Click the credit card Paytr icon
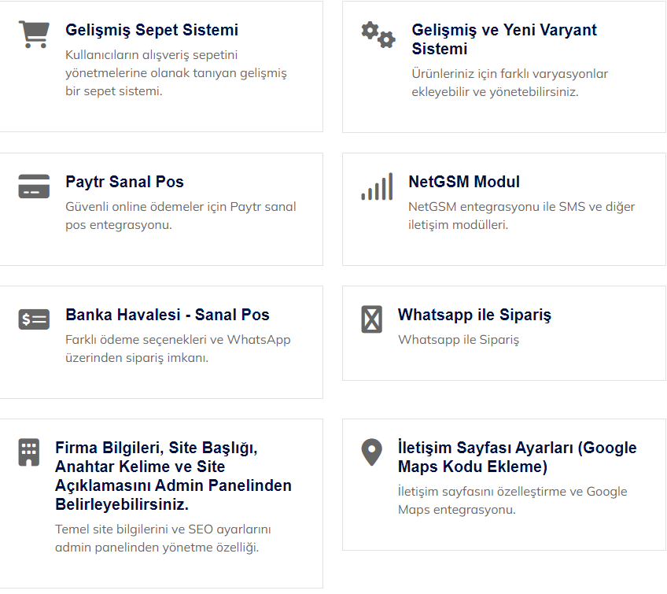This screenshot has height=594, width=667. point(34,186)
